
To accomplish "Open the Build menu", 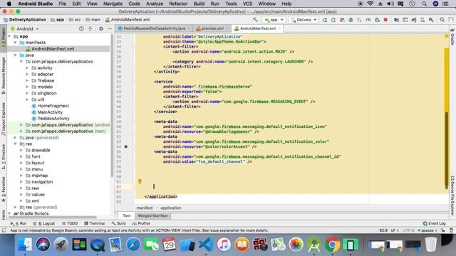I will (x=199, y=4).
